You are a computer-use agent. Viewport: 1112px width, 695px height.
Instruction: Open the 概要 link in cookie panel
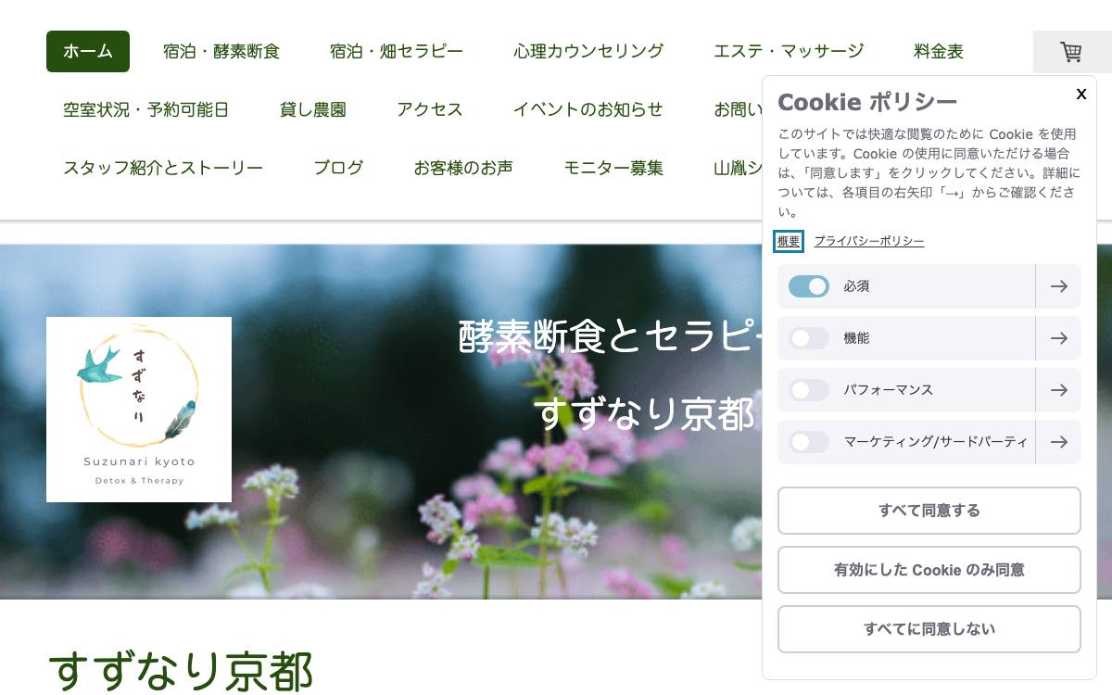(x=789, y=241)
